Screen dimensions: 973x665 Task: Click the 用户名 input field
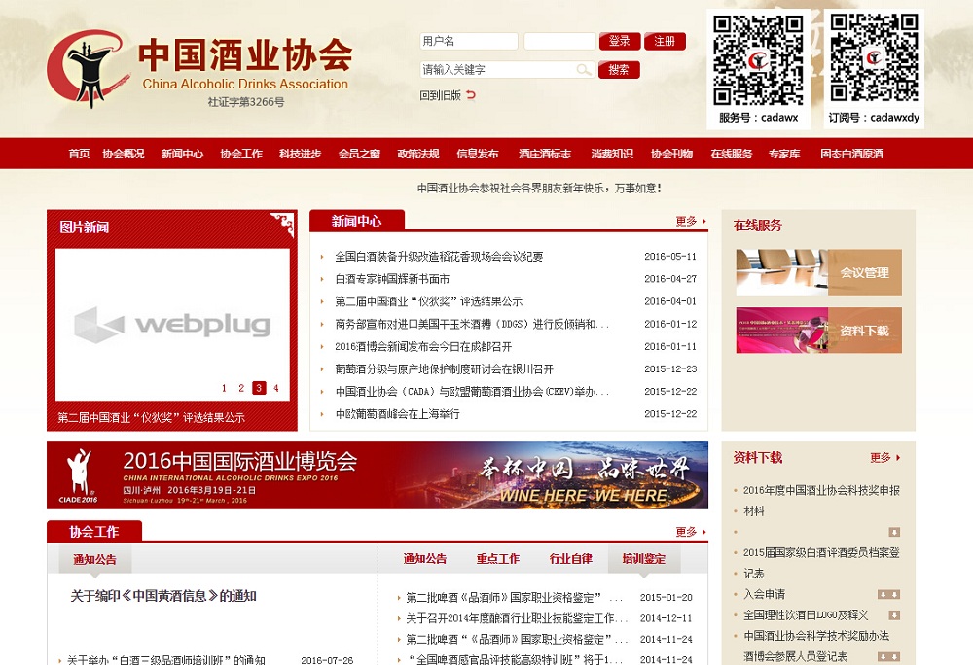(469, 42)
